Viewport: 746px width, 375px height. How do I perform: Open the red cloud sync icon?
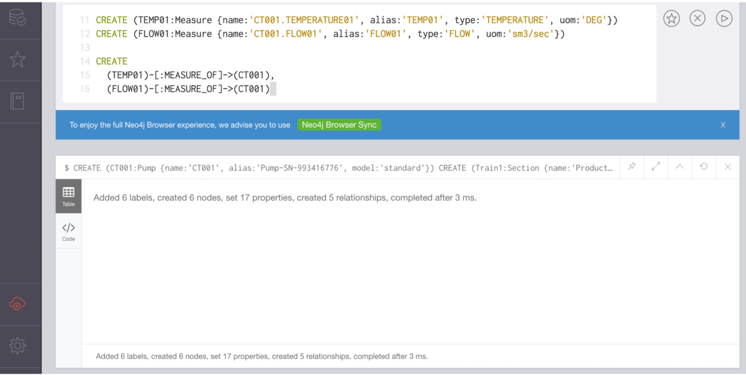17,304
